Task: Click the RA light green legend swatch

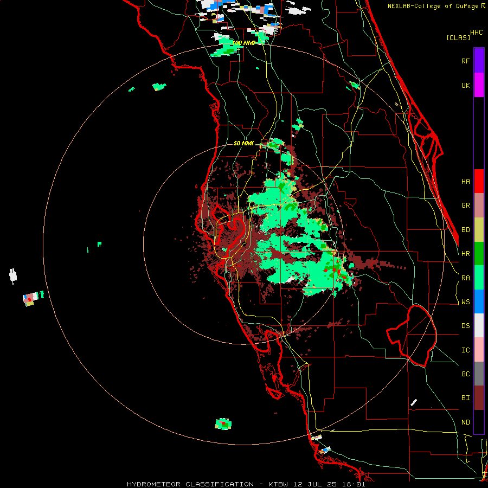Action: click(479, 278)
